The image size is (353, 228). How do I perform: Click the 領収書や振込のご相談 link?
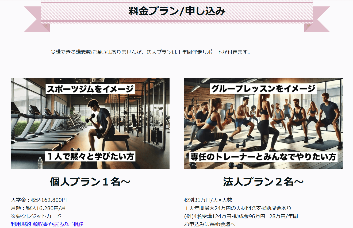click(58, 224)
